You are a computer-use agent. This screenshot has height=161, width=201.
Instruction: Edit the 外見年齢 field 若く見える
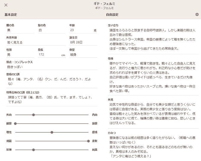36,43
